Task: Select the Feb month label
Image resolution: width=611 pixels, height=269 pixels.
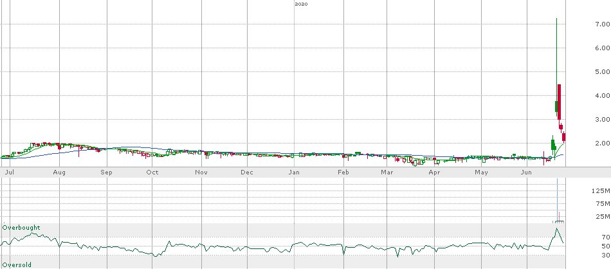Action: pos(343,172)
